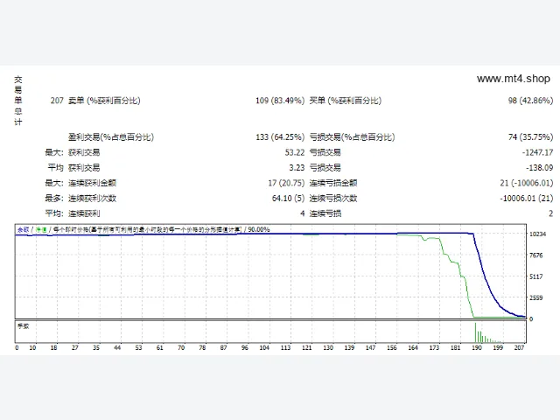
Task: Click the 2559 balance axis label
Action: click(x=536, y=297)
